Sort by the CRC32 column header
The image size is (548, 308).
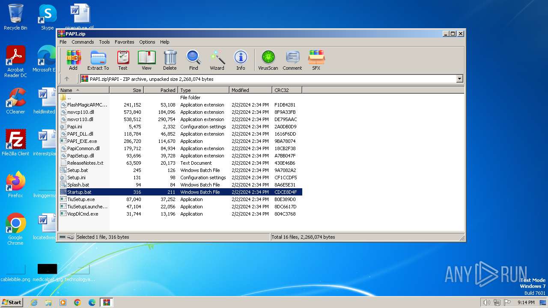click(x=287, y=90)
